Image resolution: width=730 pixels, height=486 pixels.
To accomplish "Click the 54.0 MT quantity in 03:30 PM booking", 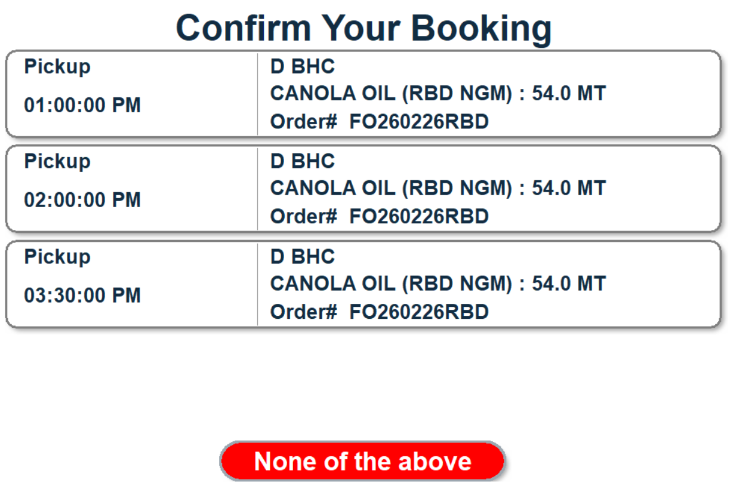I will point(569,283).
